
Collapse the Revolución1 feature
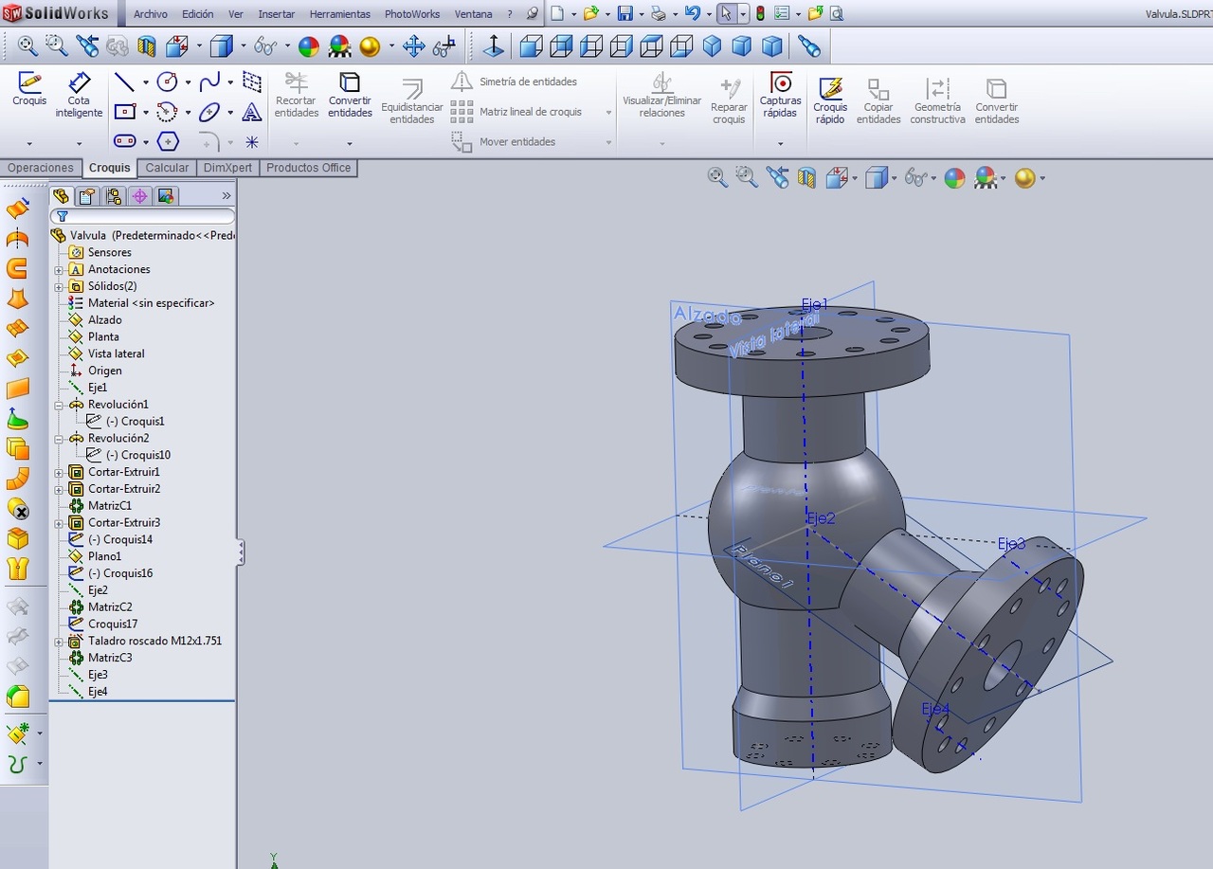59,405
